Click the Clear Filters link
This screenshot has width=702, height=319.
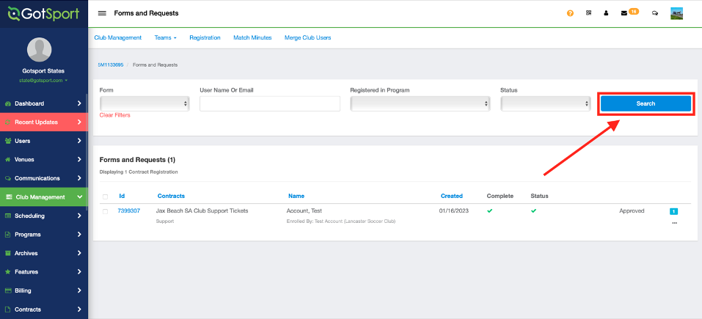[115, 115]
